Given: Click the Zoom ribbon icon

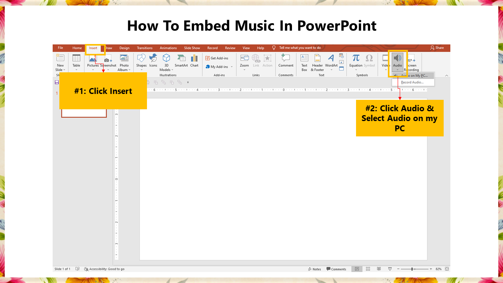Looking at the screenshot, I should pyautogui.click(x=244, y=58).
